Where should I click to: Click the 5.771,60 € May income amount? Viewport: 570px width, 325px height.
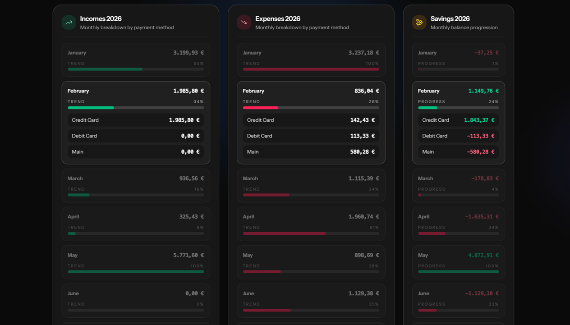pos(188,255)
